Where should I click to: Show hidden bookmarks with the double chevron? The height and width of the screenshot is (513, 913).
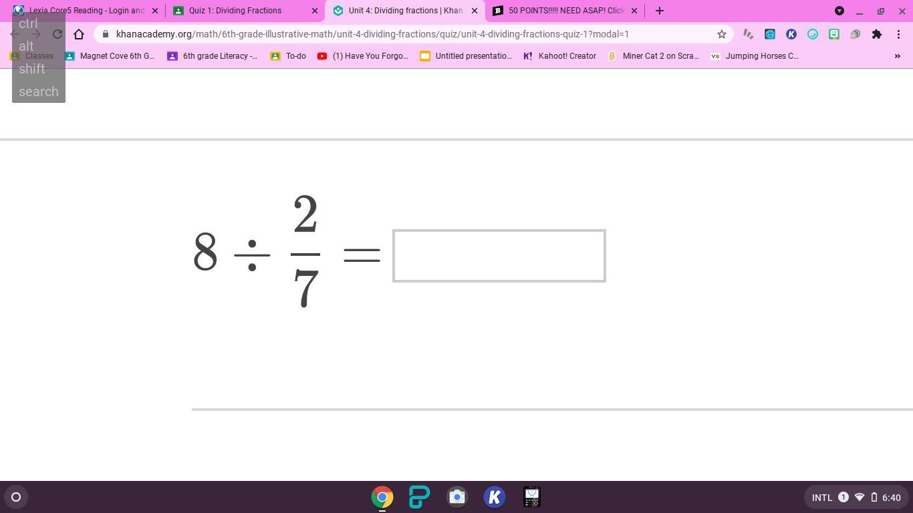pos(897,56)
